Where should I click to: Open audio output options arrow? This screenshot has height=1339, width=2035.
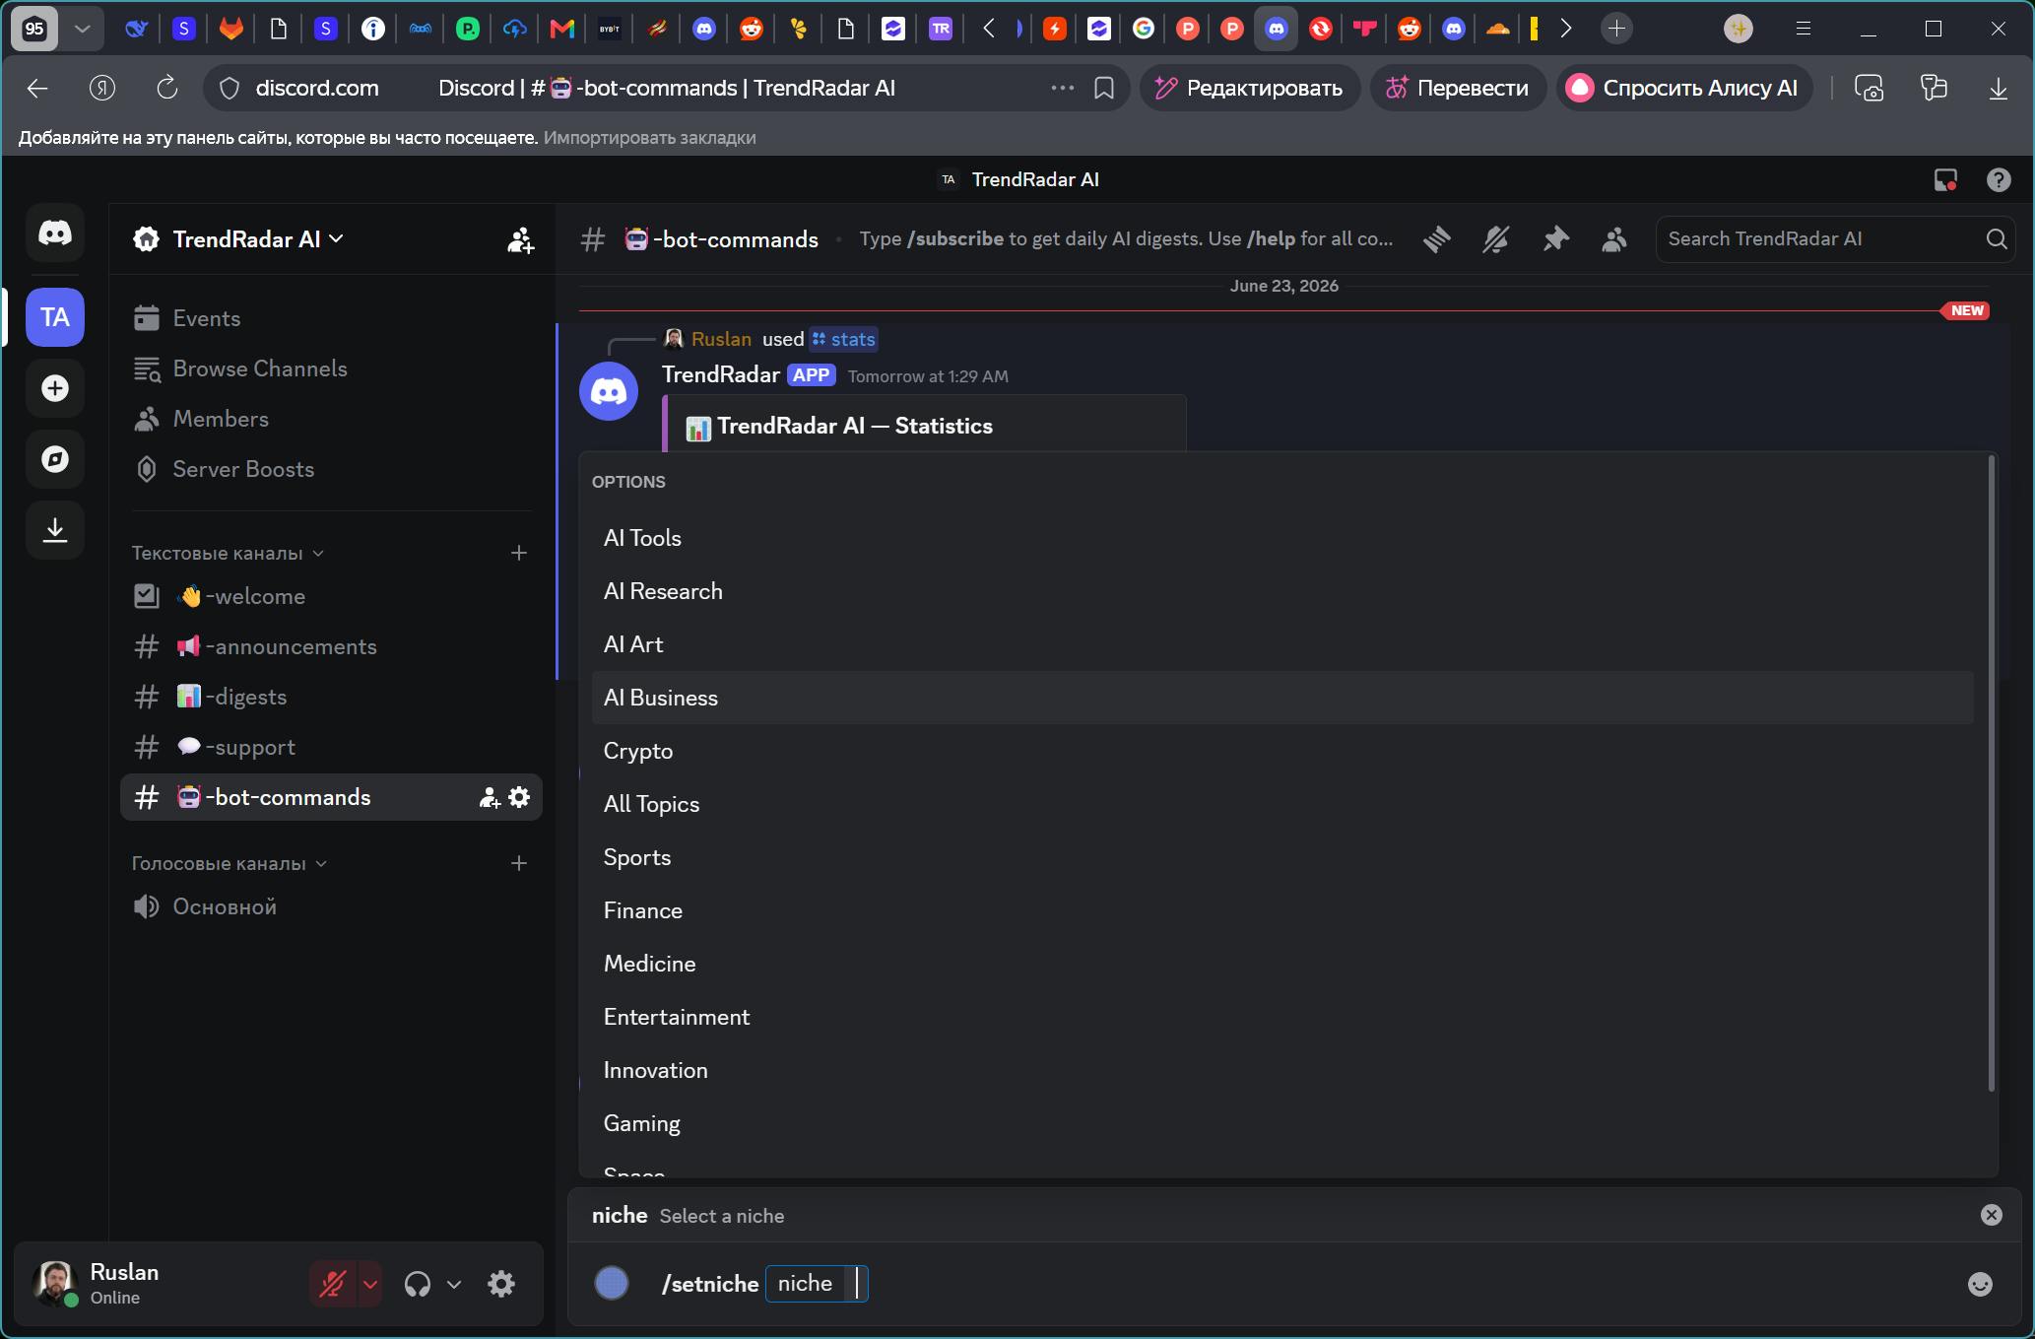pyautogui.click(x=454, y=1284)
